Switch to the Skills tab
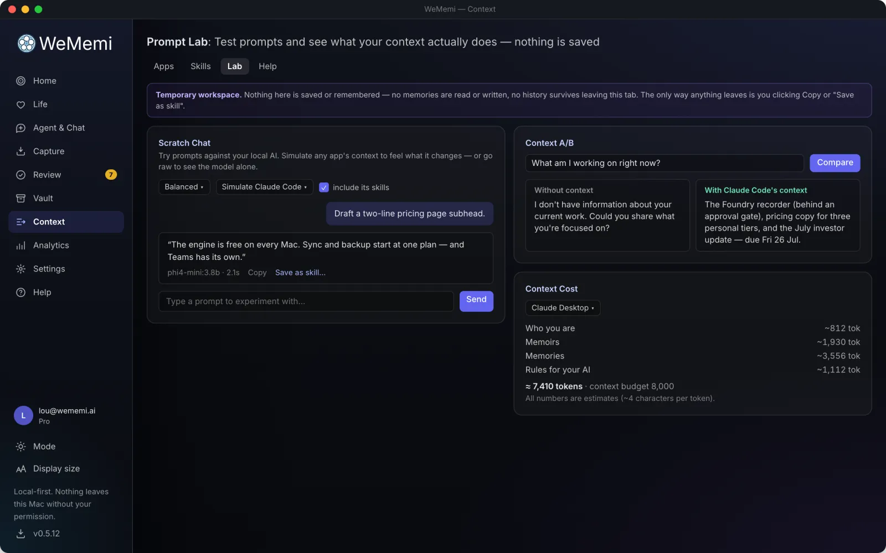Screen dimensions: 886x553 (x=200, y=66)
